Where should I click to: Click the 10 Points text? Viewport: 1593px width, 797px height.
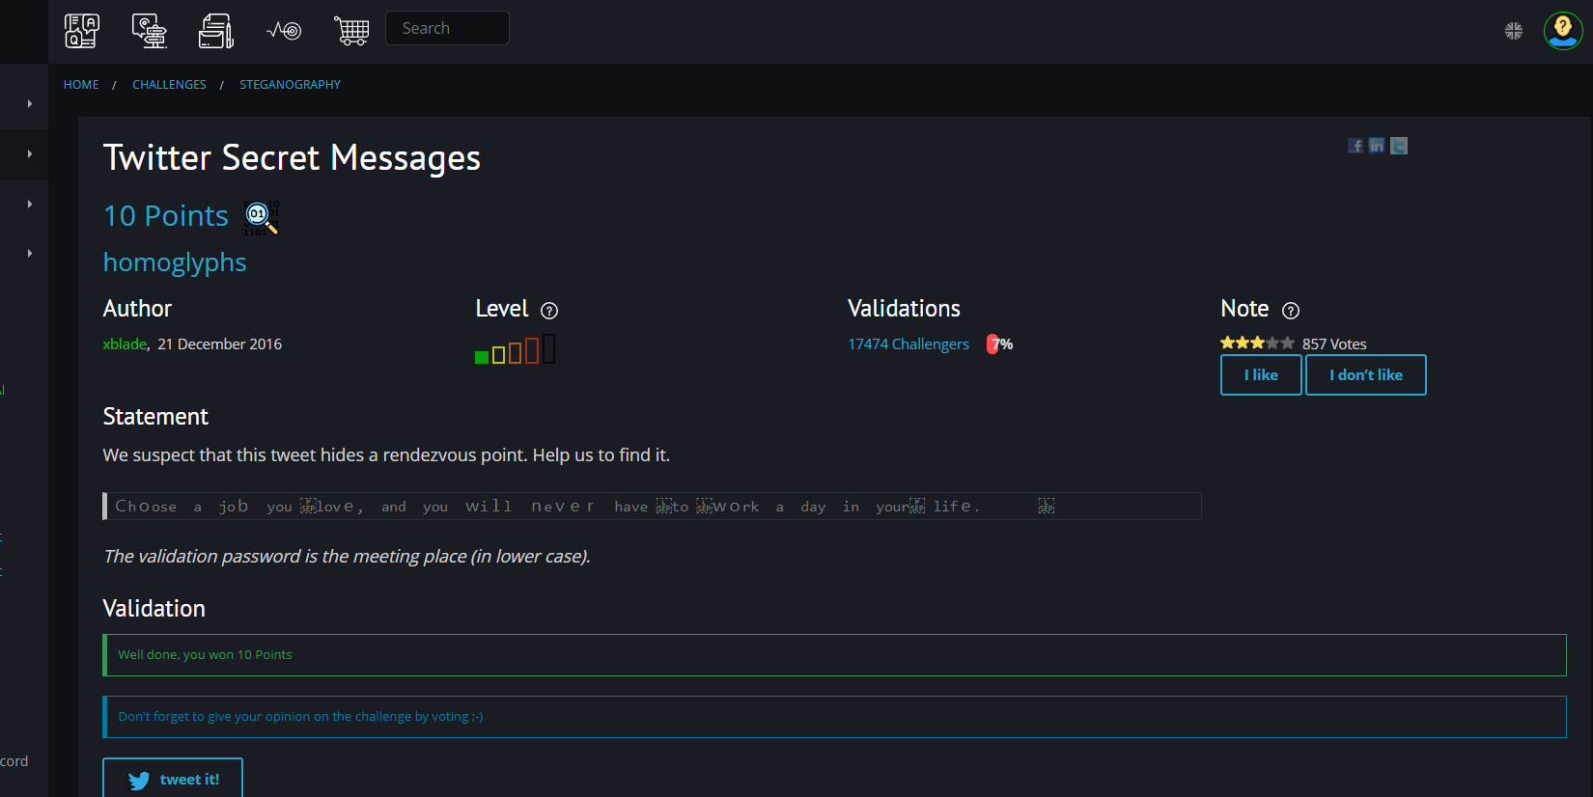click(x=166, y=216)
